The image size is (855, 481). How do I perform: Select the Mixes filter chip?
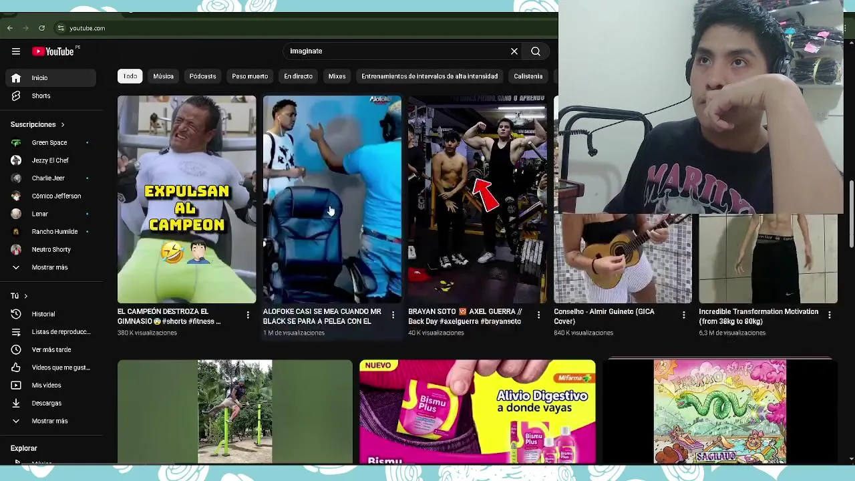pyautogui.click(x=337, y=76)
